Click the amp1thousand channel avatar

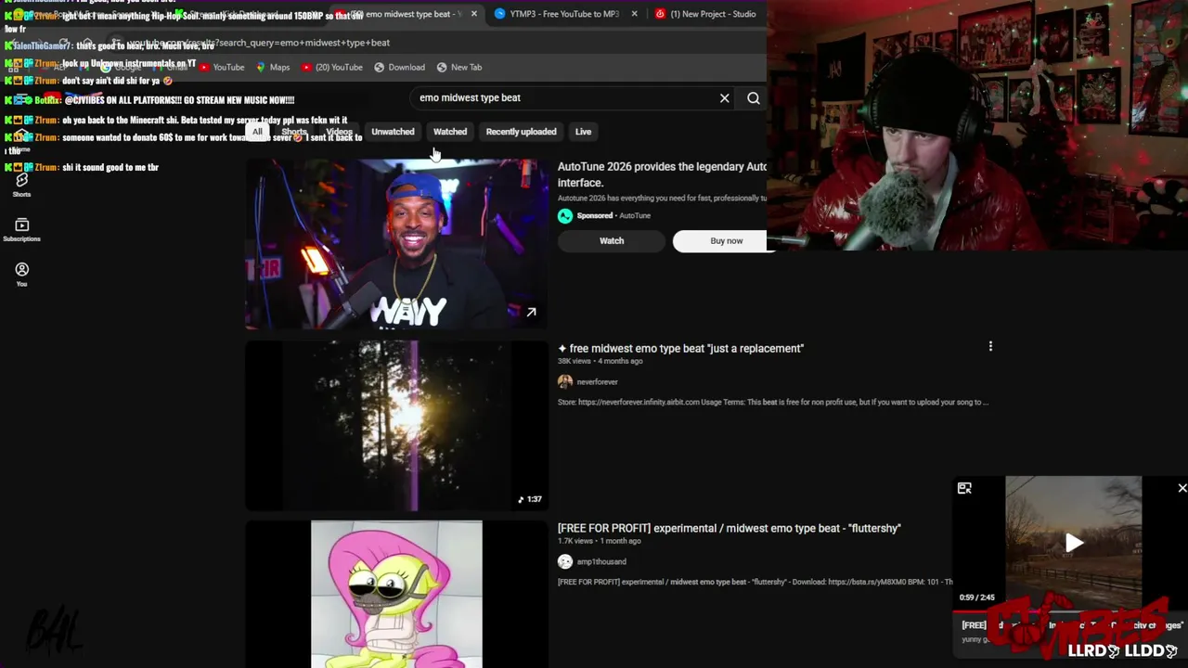(564, 561)
